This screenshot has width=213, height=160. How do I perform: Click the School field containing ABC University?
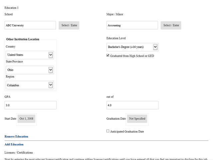coord(30,25)
